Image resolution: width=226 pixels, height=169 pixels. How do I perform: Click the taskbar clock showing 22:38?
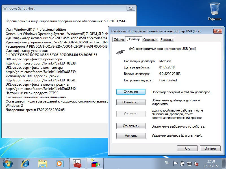click(211, 161)
